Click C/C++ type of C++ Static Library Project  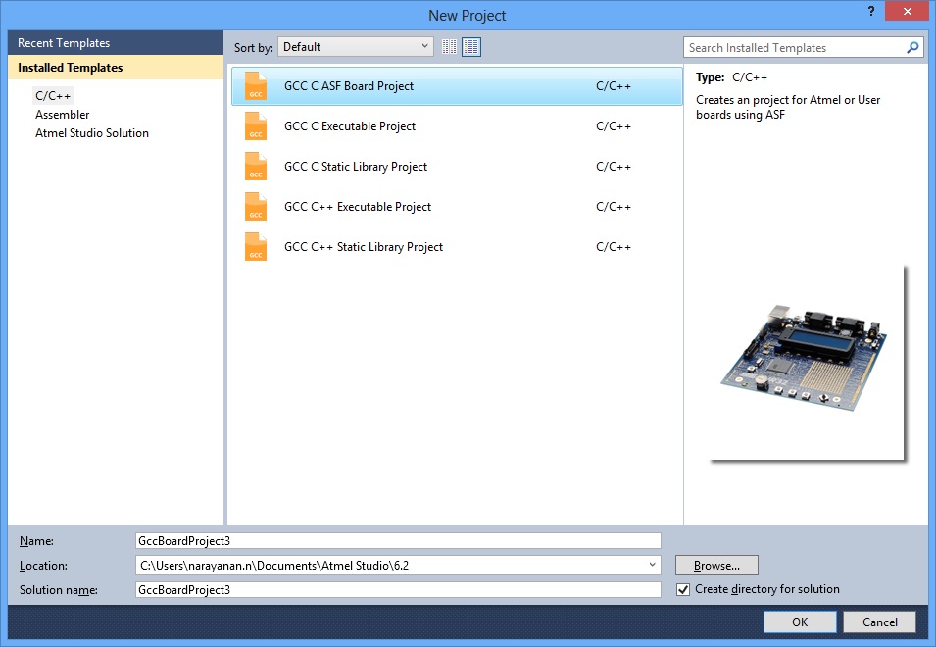click(614, 247)
